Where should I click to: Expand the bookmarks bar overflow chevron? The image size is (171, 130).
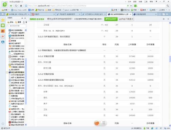click(x=81, y=10)
